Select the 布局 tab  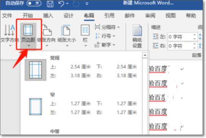[x=89, y=16]
